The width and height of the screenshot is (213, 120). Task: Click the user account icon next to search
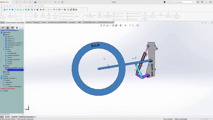click(x=198, y=2)
